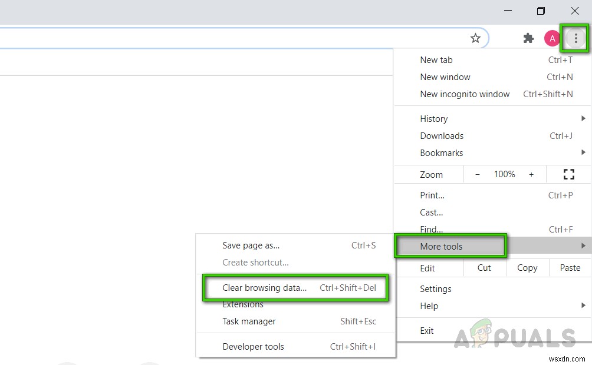Toggle fullscreen mode icon in Zoom row

(x=568, y=174)
